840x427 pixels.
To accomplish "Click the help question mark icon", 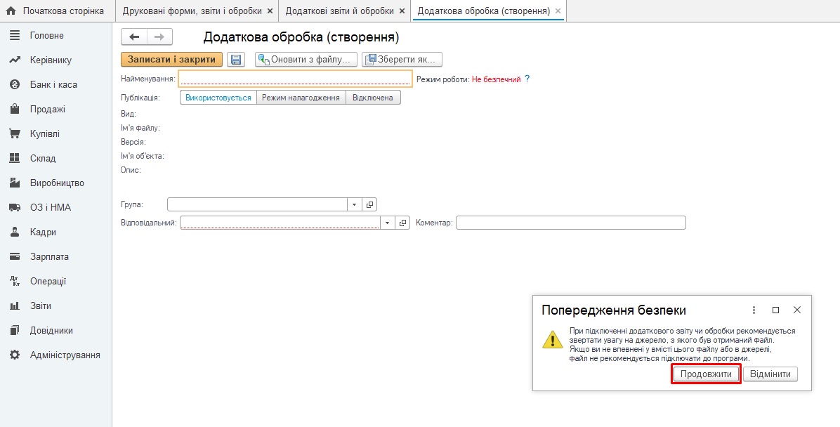I will pos(527,79).
